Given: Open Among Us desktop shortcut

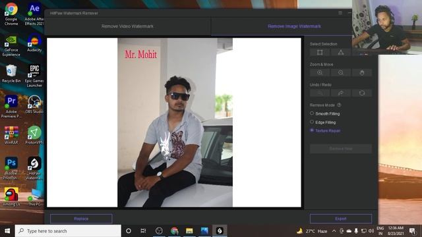Looking at the screenshot, I should 11,197.
